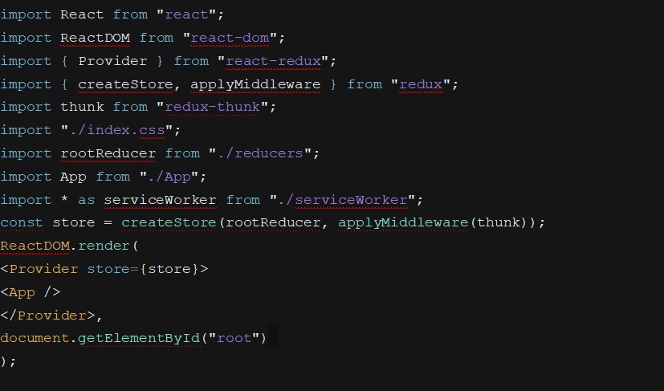
Task: Click getElementById in the document line
Action: point(138,338)
